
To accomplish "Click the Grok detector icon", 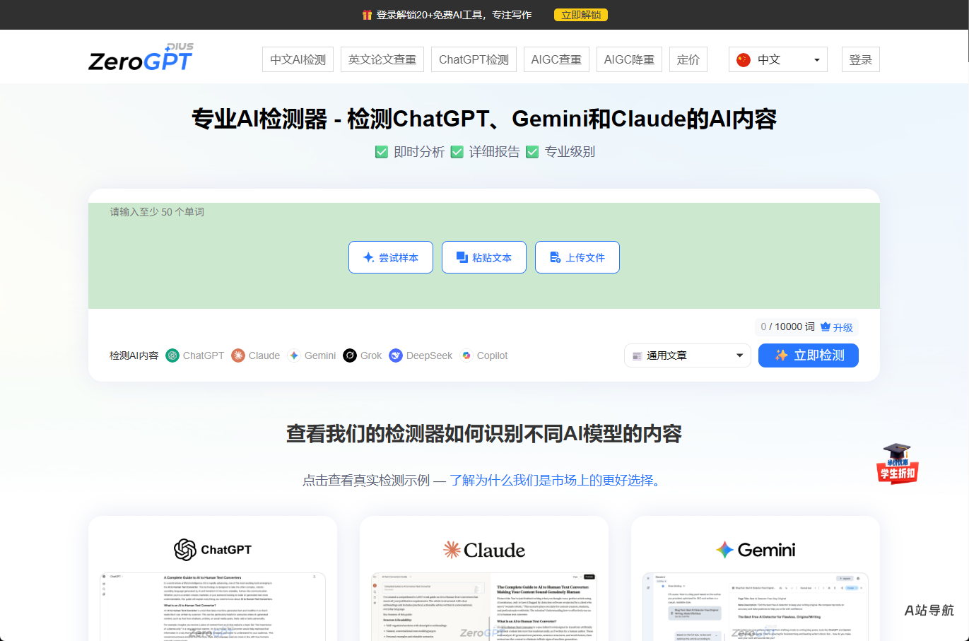I will [350, 355].
